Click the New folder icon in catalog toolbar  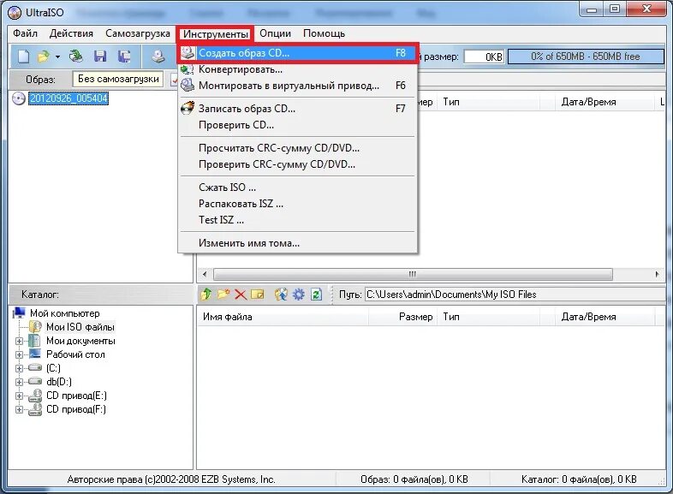[223, 295]
